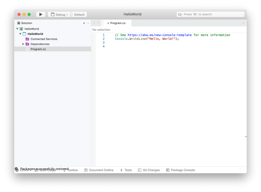Select the Program.cs file icon
The width and height of the screenshot is (261, 192).
coord(27,49)
